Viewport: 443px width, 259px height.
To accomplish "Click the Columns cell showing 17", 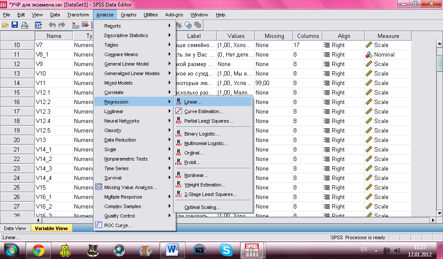I will pos(308,45).
